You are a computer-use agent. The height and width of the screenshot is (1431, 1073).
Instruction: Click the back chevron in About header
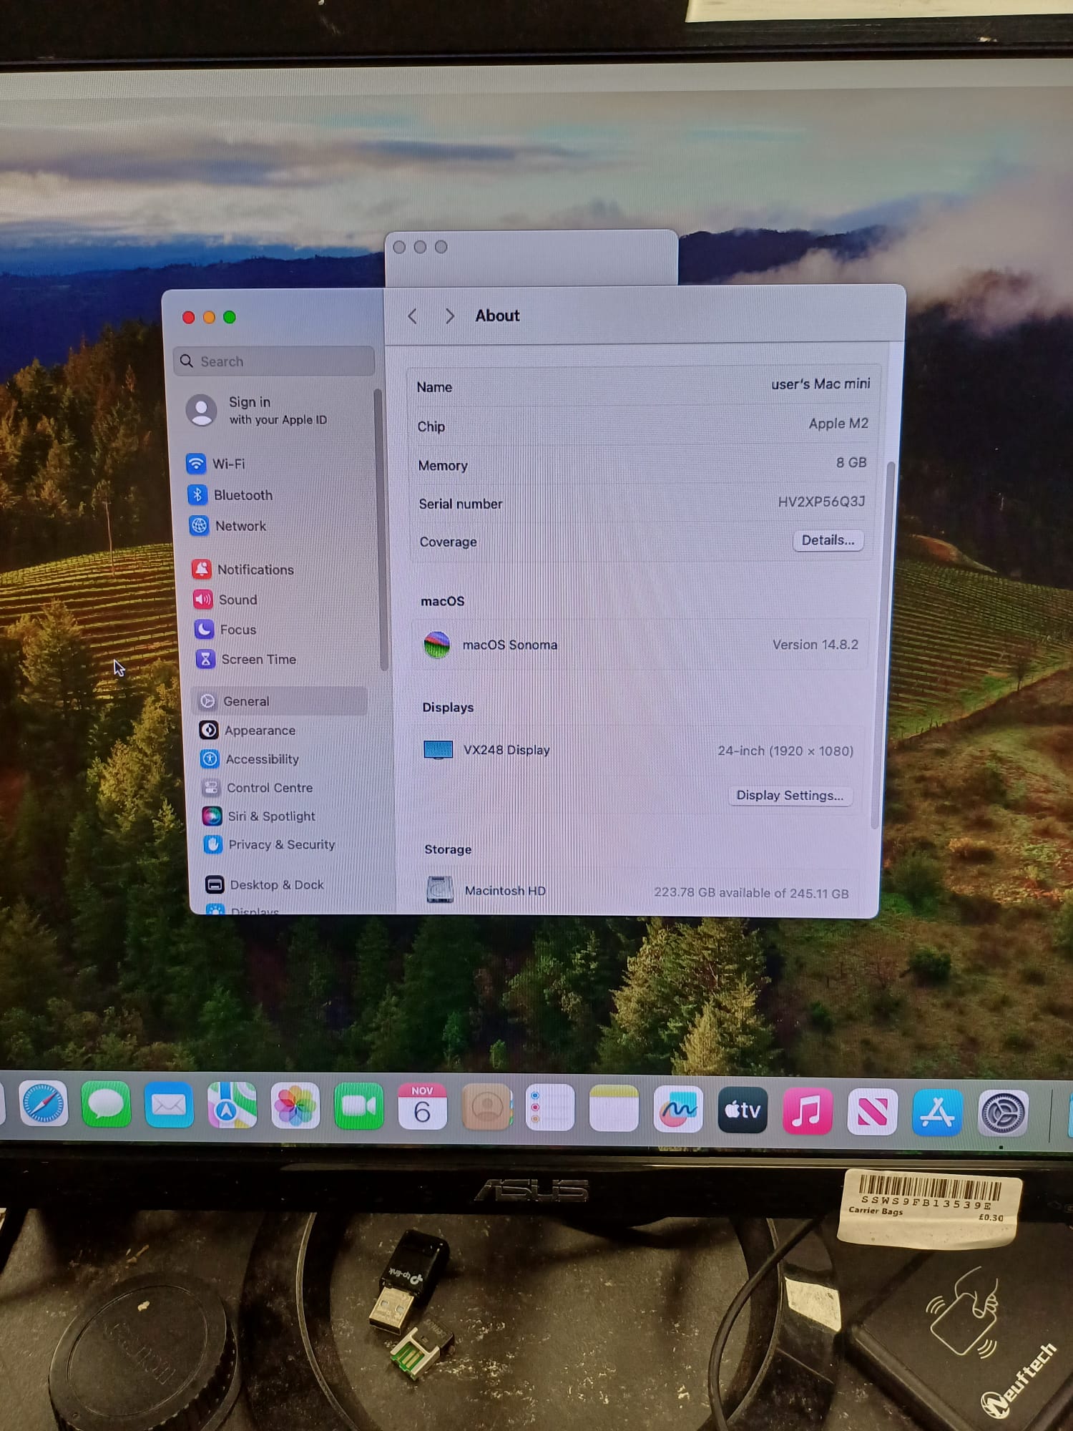point(413,316)
